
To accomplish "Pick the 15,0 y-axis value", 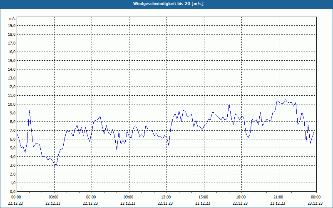I will tap(12, 60).
